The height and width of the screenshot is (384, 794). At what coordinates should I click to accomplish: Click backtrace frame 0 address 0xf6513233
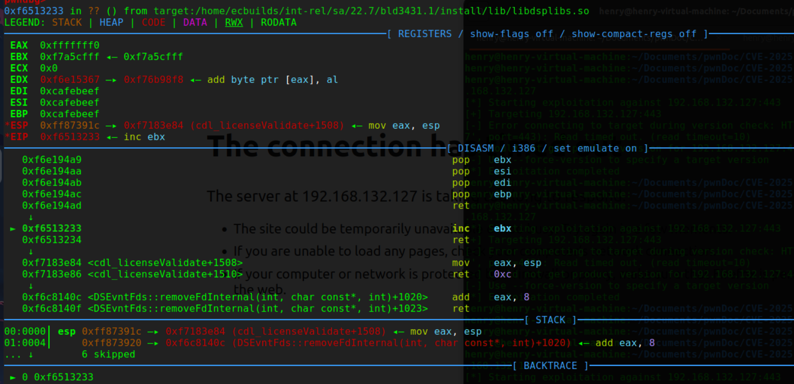coord(63,377)
